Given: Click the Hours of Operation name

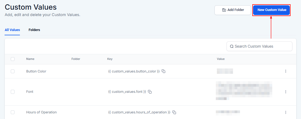Looking at the screenshot, I should click(41, 112).
